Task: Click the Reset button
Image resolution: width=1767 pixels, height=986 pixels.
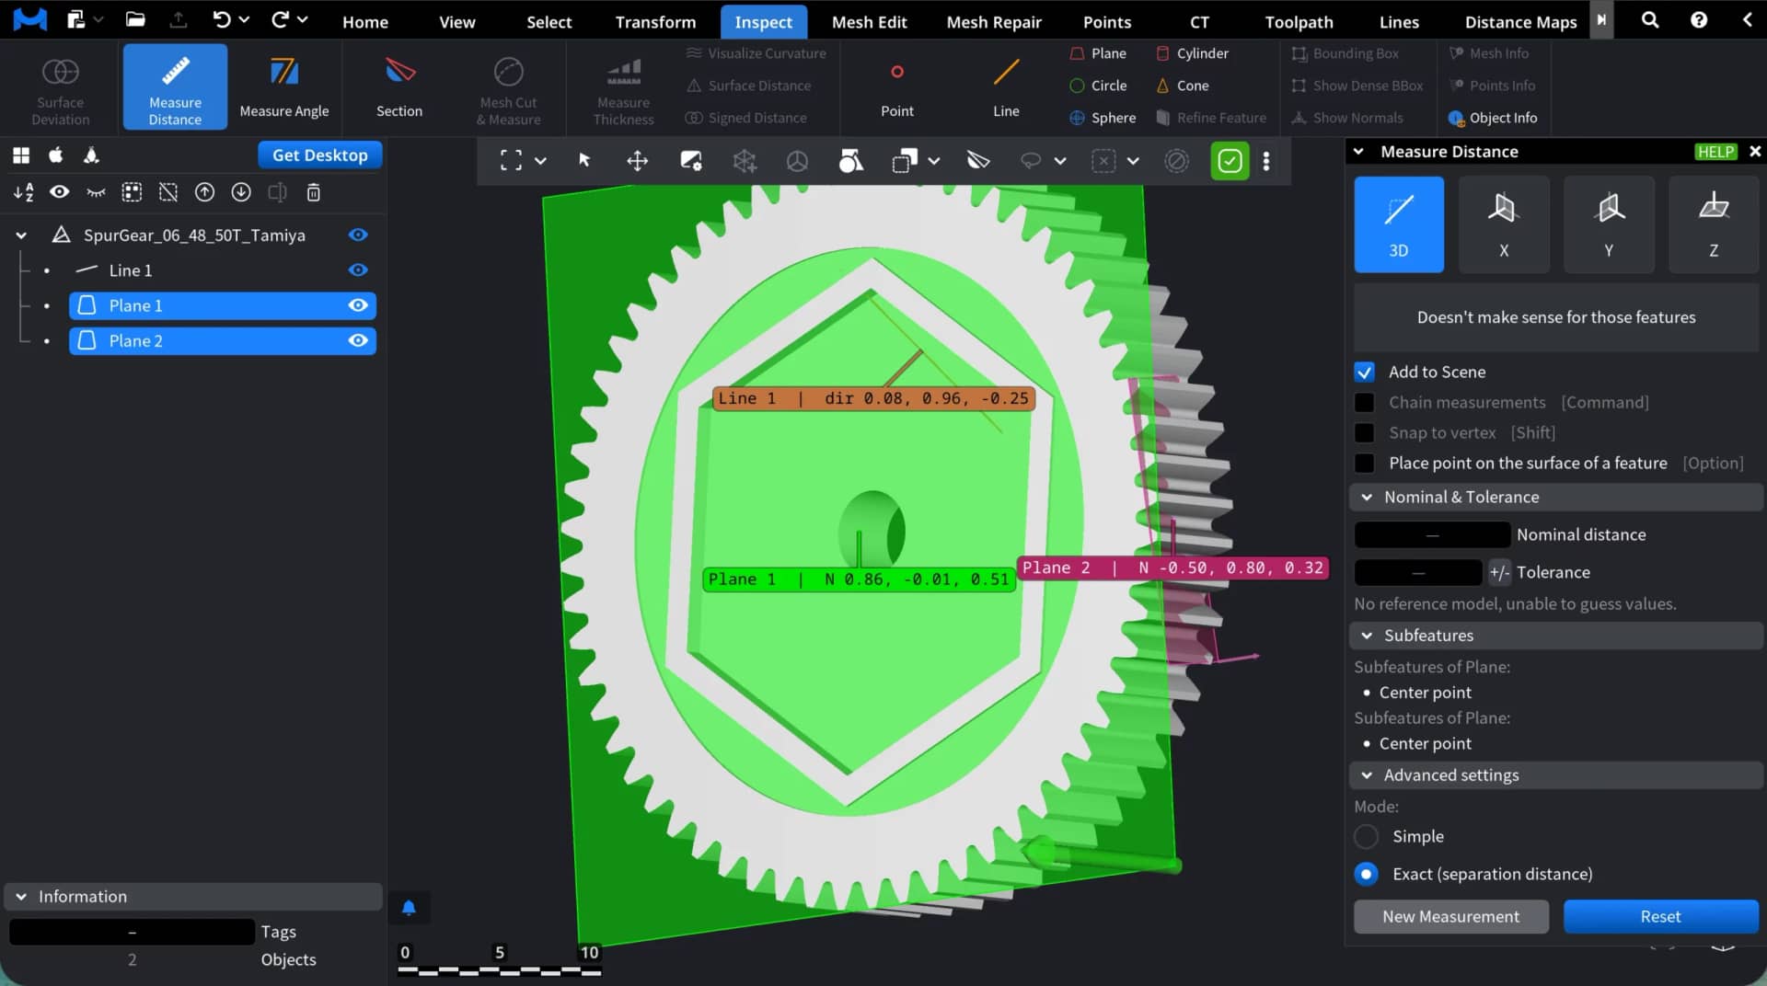Action: [1660, 916]
